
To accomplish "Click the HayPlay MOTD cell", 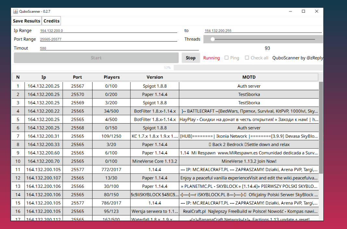I will tap(249, 119).
